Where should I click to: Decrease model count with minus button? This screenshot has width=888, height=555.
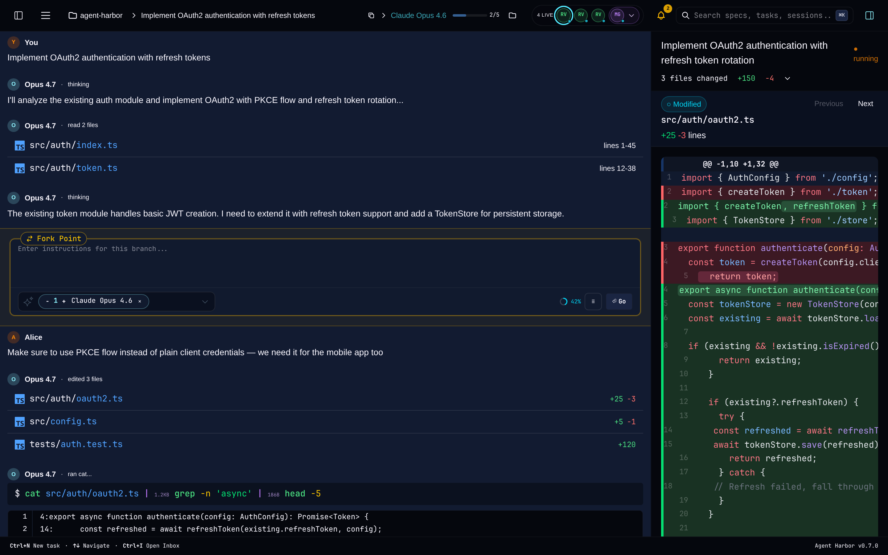pos(47,301)
